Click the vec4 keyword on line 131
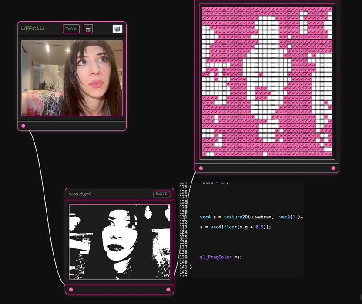 (205, 217)
